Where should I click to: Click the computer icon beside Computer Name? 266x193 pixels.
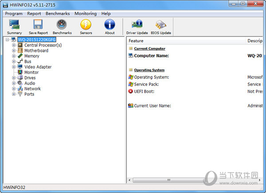[x=131, y=56]
